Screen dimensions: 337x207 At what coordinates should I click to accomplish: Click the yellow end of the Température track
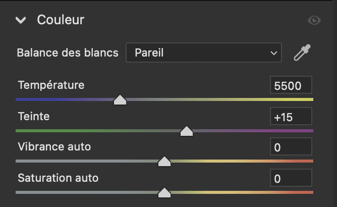(309, 99)
